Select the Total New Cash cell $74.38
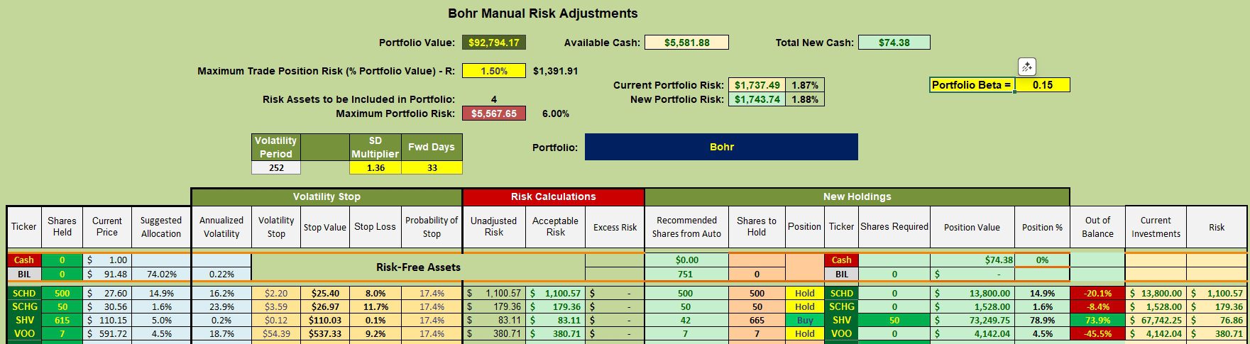Screen dimensions: 1250x344 tap(894, 43)
